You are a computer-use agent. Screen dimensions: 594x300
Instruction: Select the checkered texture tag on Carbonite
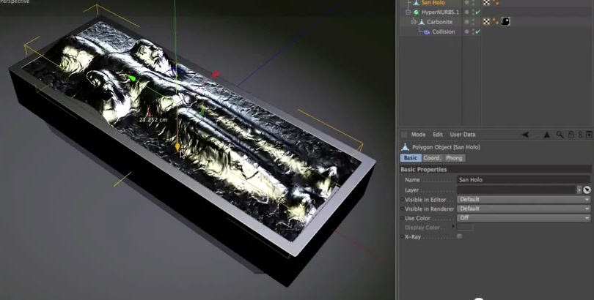[x=487, y=21]
